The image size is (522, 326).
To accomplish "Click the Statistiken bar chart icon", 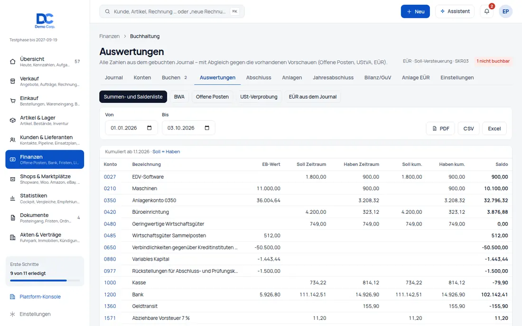I will 13,199.
